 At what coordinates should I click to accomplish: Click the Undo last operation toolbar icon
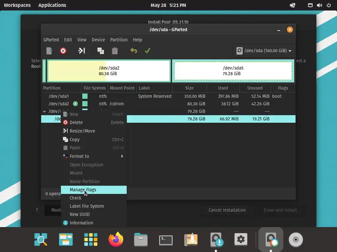[x=134, y=51]
